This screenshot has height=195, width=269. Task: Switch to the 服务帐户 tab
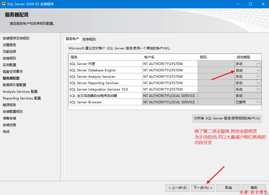(72, 39)
